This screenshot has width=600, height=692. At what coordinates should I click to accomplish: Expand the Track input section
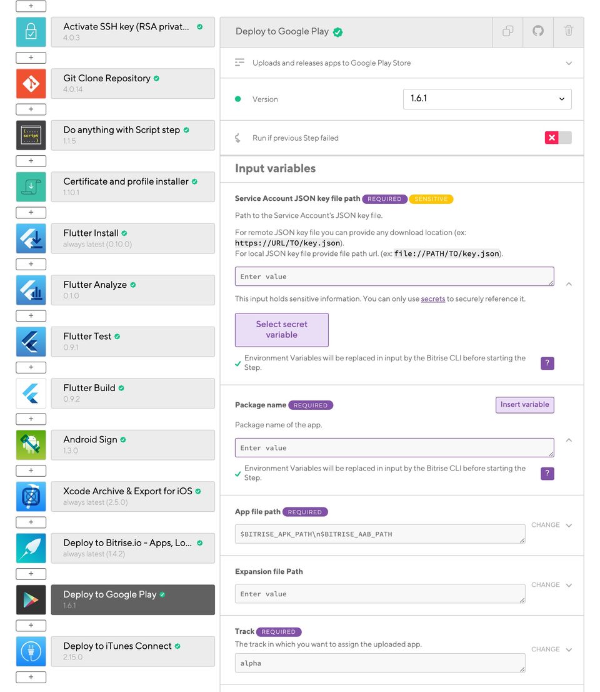569,649
